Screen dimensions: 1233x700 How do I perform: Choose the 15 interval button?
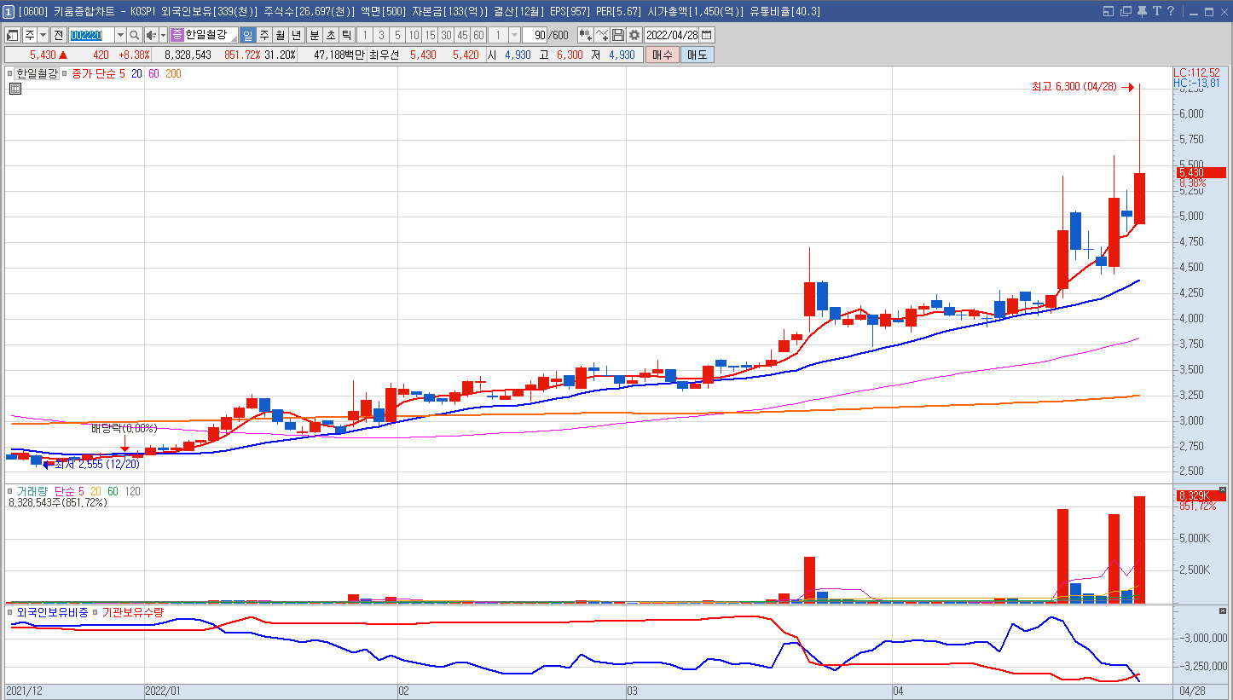coord(430,35)
